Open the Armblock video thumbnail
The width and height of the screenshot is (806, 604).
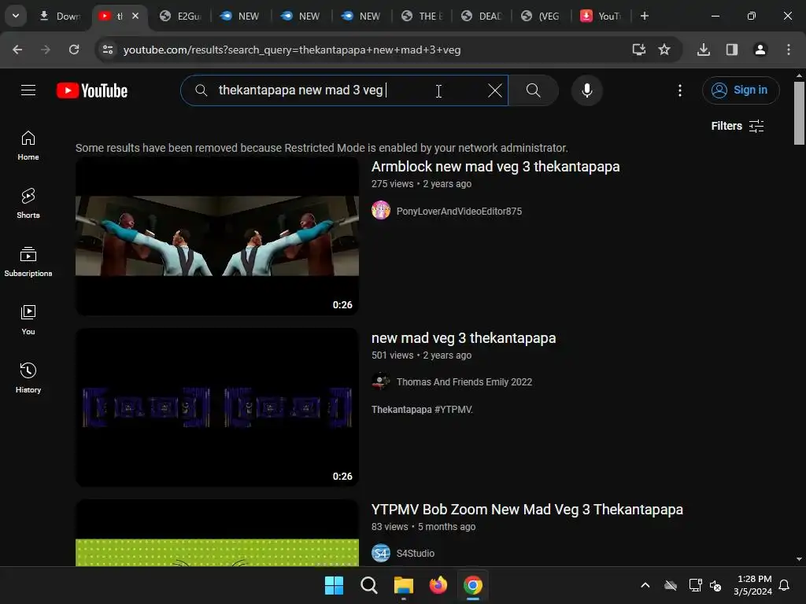(217, 236)
